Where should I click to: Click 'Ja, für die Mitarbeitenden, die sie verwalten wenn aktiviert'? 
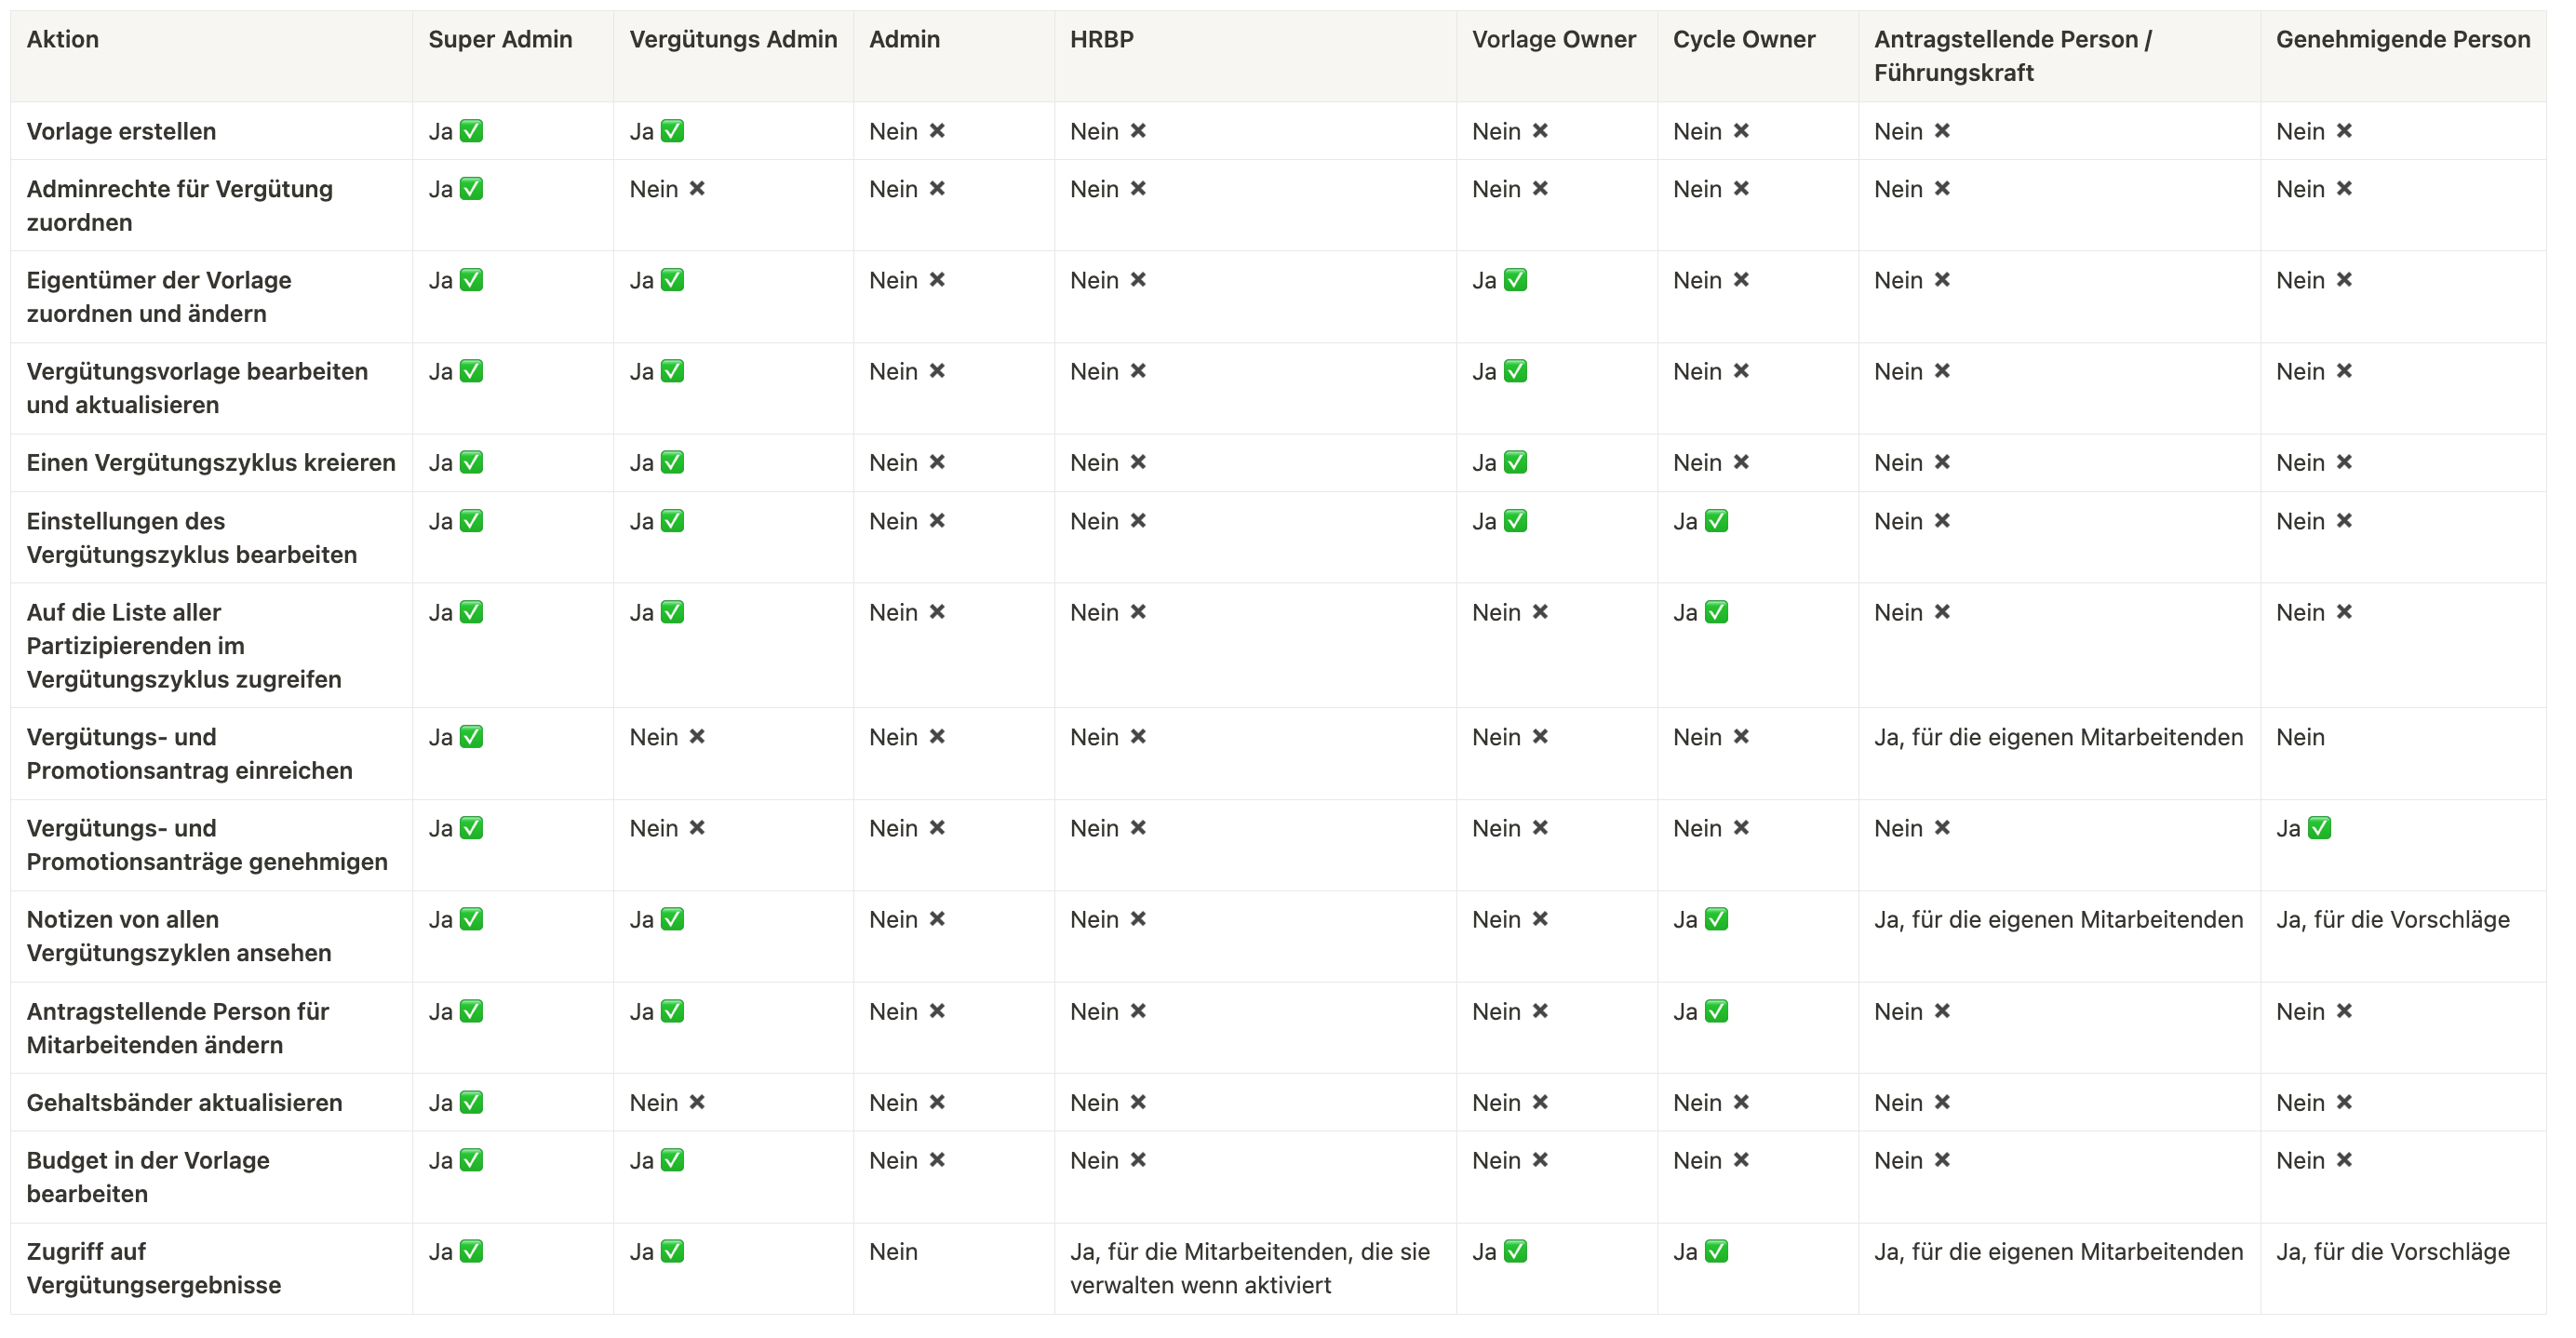pyautogui.click(x=1250, y=1268)
